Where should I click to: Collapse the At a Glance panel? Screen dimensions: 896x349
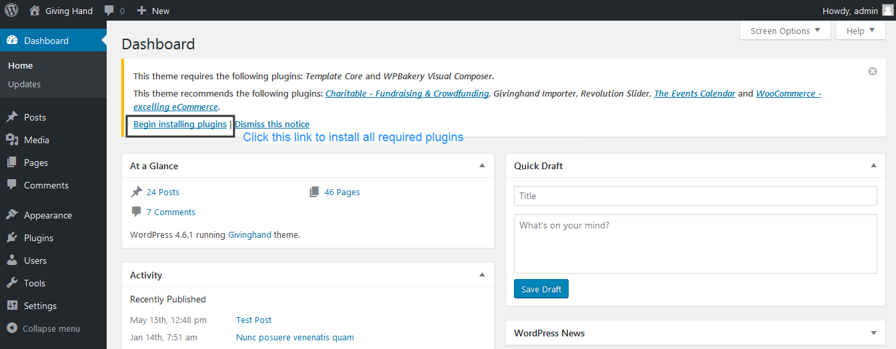[x=482, y=165]
